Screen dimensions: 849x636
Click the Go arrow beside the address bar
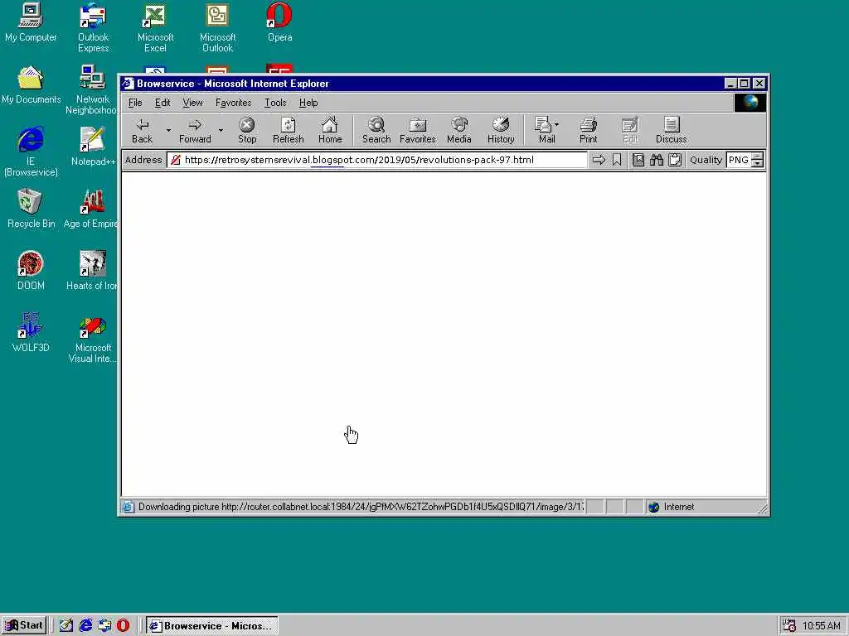pos(599,160)
